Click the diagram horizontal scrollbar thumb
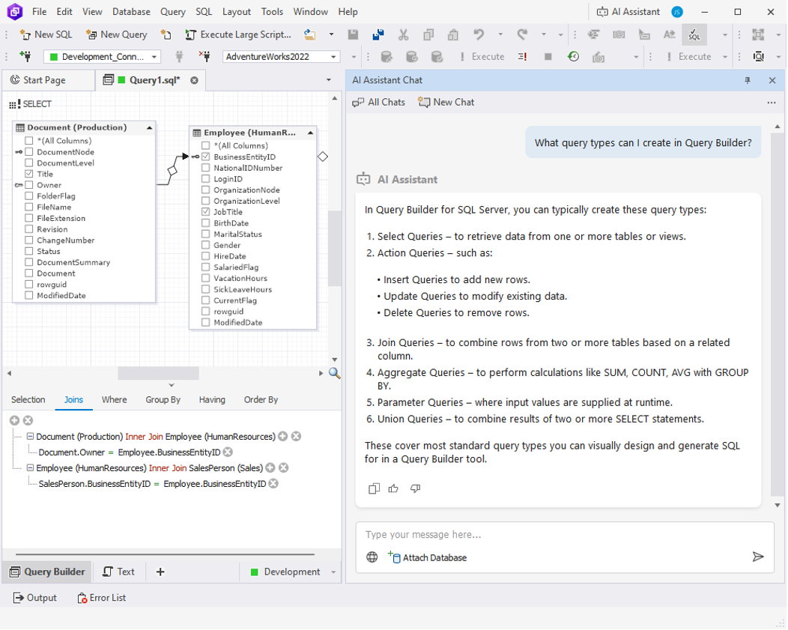 pos(158,373)
